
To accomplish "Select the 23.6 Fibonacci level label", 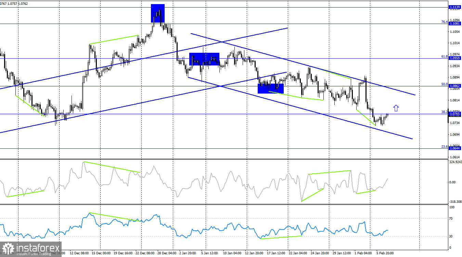I will click(x=444, y=147).
